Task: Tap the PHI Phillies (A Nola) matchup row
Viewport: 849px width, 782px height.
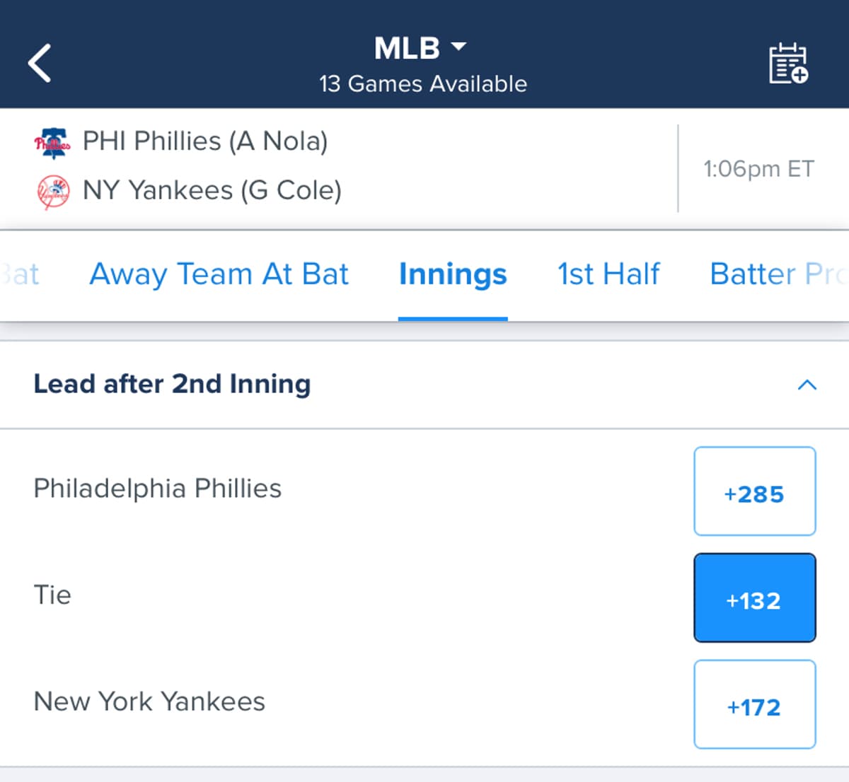Action: coord(205,141)
